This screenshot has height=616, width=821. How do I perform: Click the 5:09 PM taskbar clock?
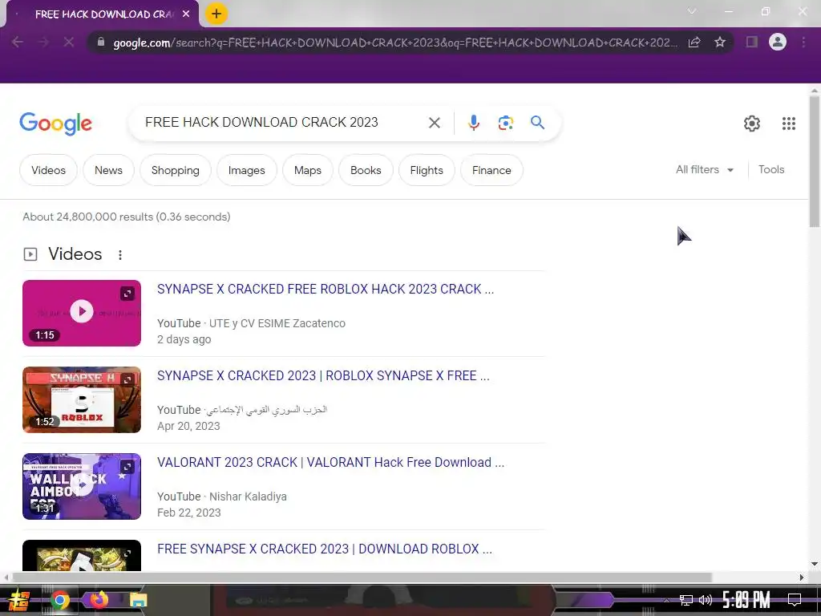[746, 600]
